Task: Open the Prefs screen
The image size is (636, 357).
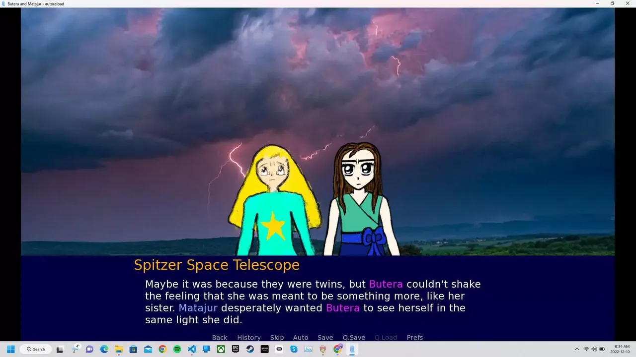Action: point(415,338)
